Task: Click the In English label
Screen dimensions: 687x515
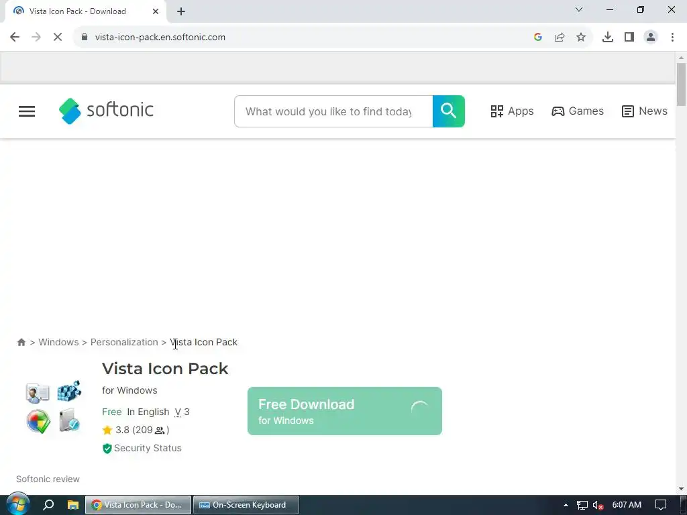Action: [148, 412]
